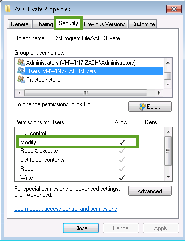Screen dimensions: 185x241
Task: Click the TrustedInstaller account icon
Action: click(x=21, y=80)
